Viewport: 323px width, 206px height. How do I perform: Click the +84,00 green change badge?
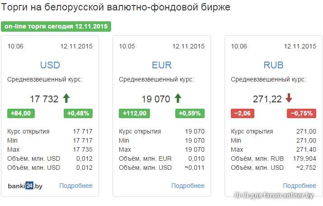(x=21, y=113)
